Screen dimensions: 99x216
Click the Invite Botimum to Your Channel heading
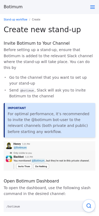click(37, 43)
